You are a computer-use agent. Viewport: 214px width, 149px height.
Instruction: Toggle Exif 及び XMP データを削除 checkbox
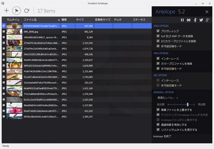(x=158, y=36)
